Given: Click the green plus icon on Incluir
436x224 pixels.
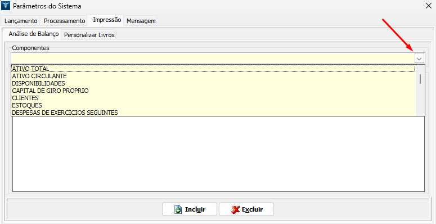Looking at the screenshot, I should pos(178,209).
